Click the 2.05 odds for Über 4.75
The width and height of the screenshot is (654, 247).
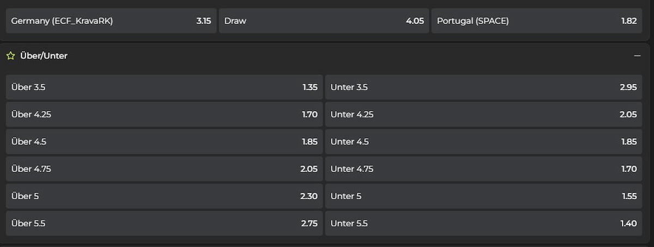[308, 169]
